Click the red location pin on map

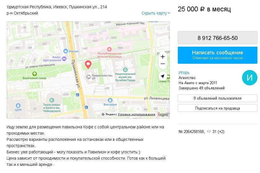[88, 65]
